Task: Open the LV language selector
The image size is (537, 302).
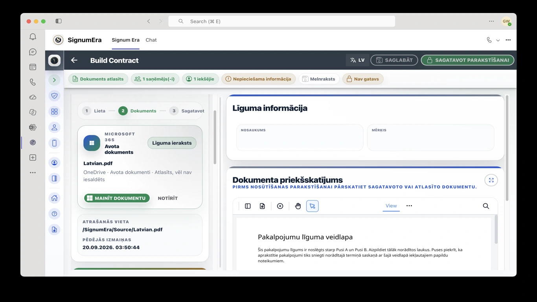Action: click(x=357, y=60)
